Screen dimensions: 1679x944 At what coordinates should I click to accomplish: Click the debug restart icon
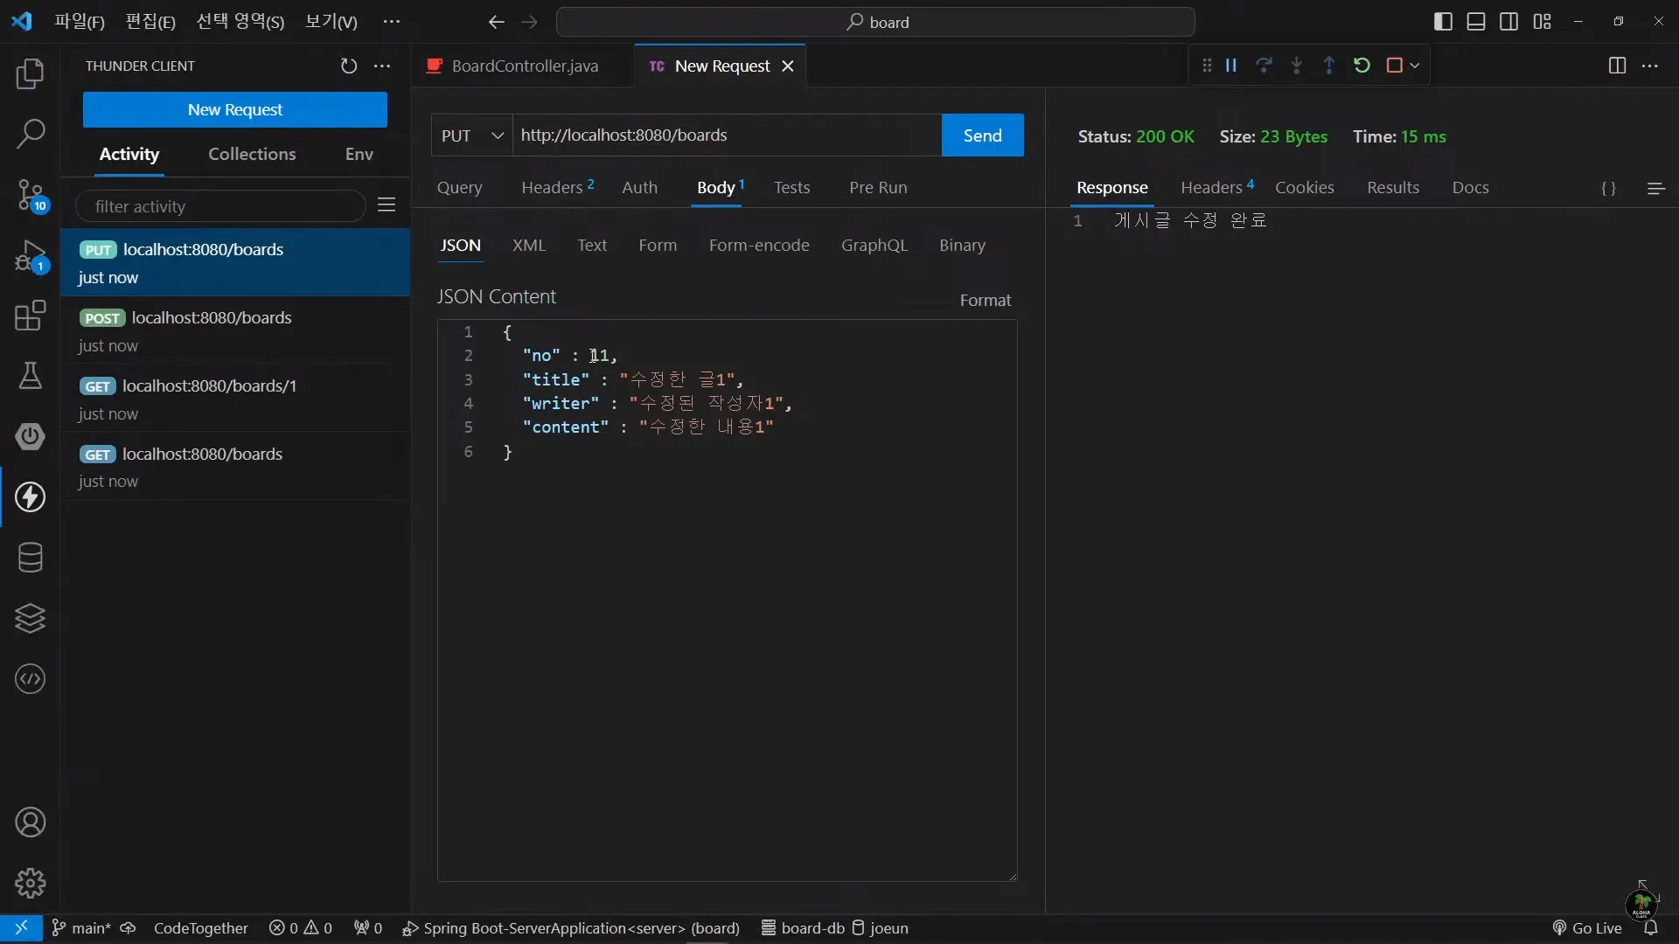click(x=1362, y=66)
